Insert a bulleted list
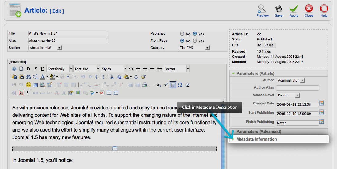The image size is (337, 169). (x=105, y=77)
